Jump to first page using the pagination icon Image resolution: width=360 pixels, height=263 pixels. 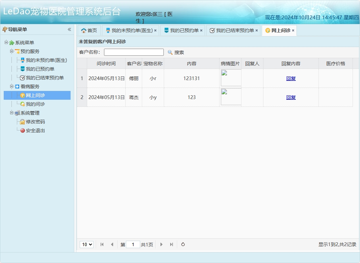pyautogui.click(x=102, y=244)
